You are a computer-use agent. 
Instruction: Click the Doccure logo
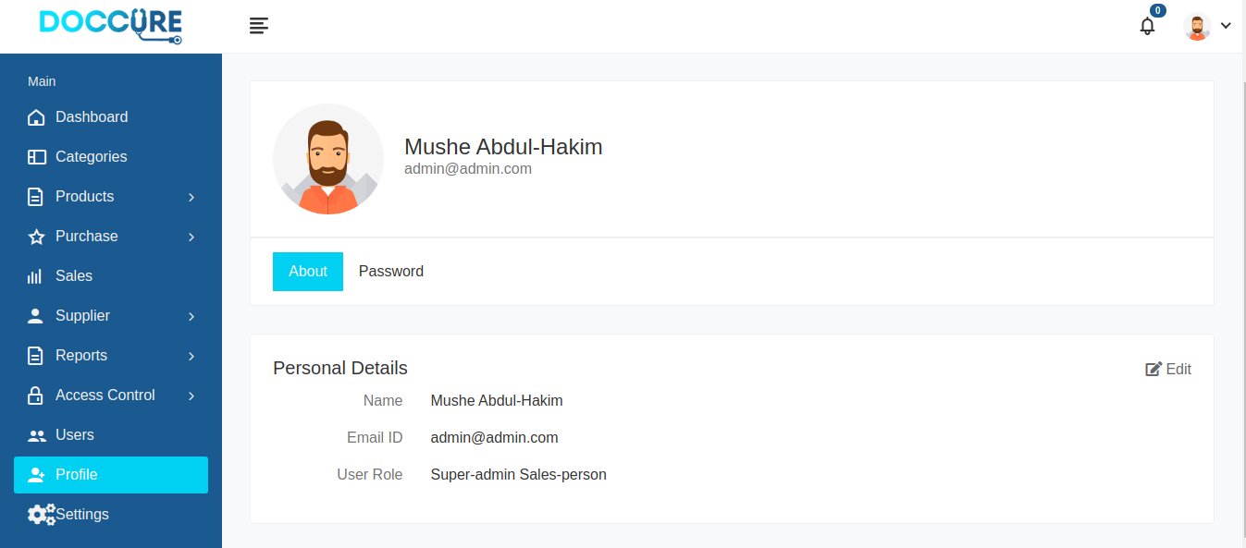111,26
